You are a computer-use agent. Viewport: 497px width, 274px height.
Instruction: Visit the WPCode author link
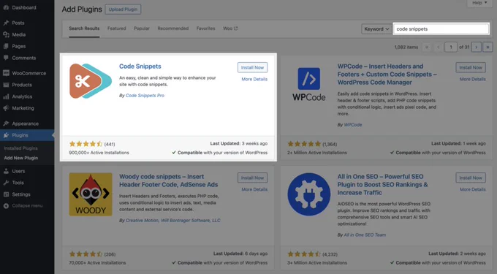353,125
